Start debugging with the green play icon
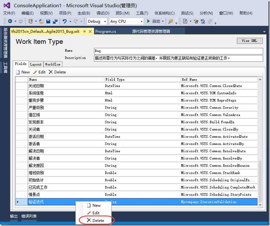This screenshot has height=226, width=270. [148, 21]
